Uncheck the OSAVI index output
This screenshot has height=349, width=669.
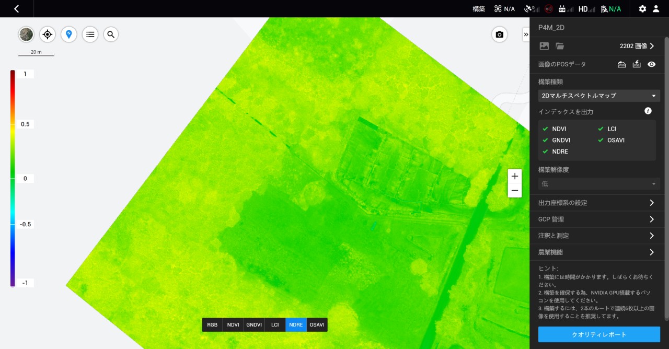click(x=601, y=140)
